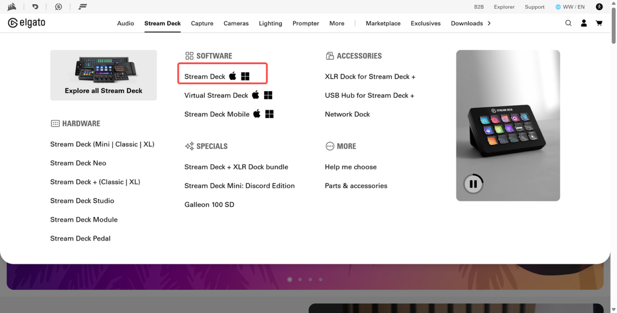Click the Origin PC brand icon in top bar
This screenshot has height=313, width=617.
tap(59, 7)
